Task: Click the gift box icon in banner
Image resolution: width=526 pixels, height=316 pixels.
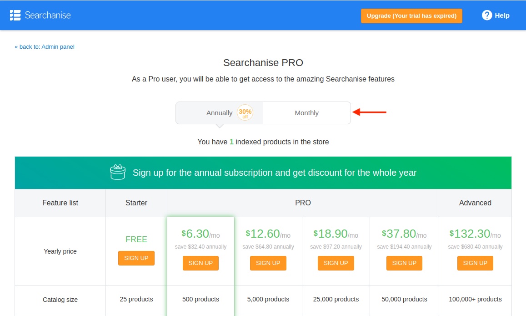Action: tap(118, 172)
